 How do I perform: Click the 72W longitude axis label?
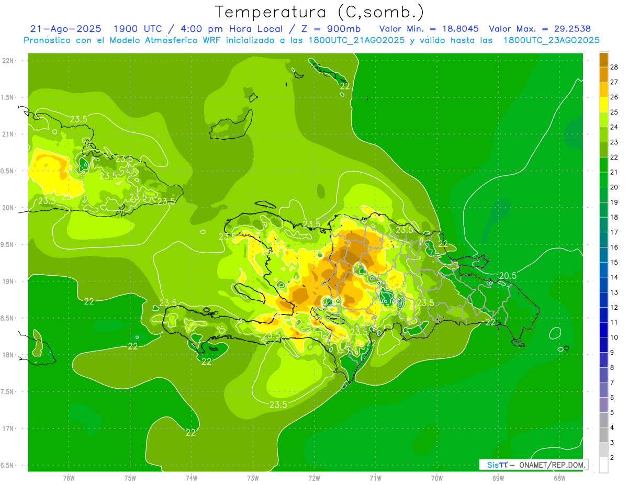[314, 478]
